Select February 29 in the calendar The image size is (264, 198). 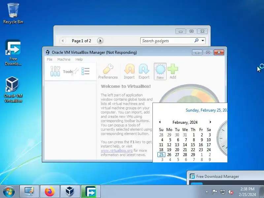[193, 154]
